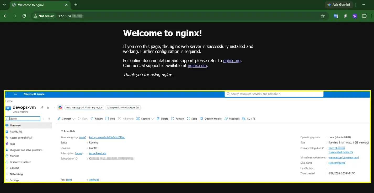Click the Ask Gemini button
This screenshot has width=374, height=193.
(x=339, y=5)
